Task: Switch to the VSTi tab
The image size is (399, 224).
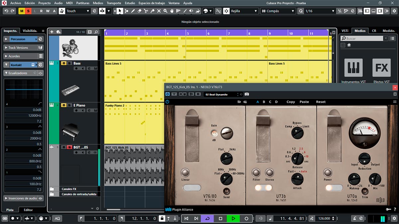Action: [345, 31]
